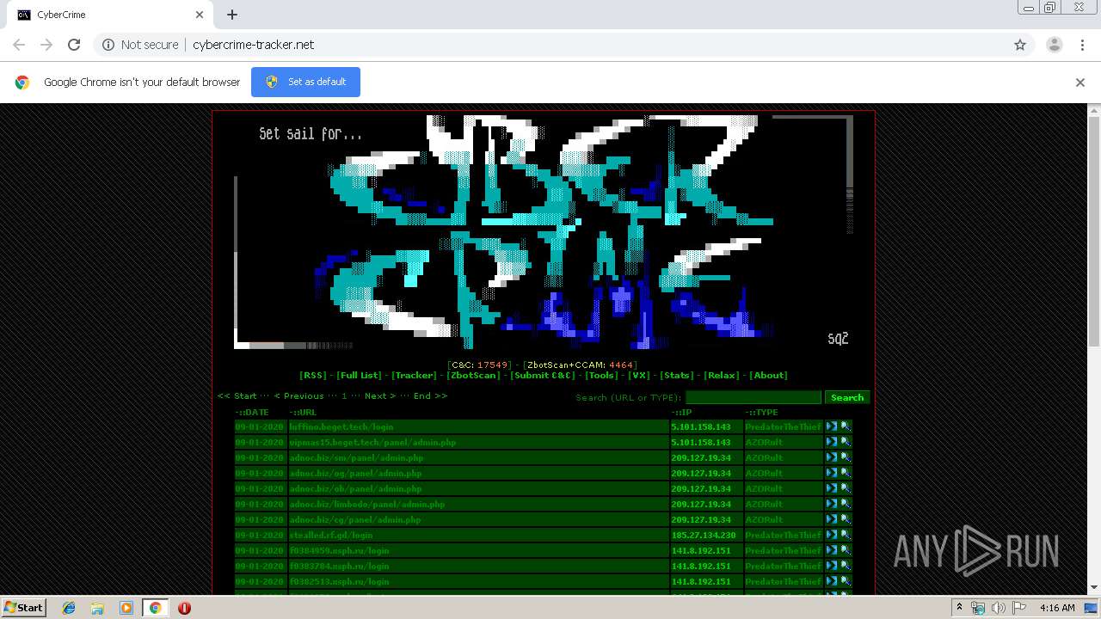Click the magnifier icon in the f0383784.nsph.ru row
The height and width of the screenshot is (619, 1101).
846,566
